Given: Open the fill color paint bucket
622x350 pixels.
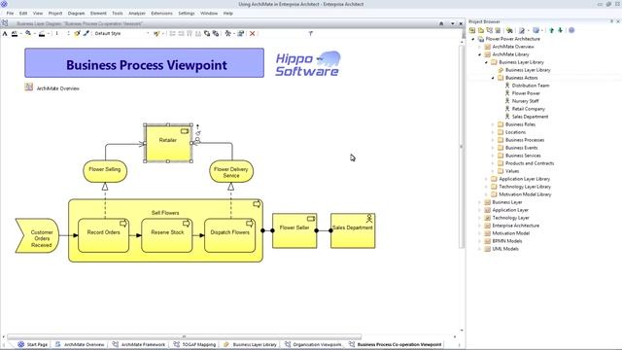Looking at the screenshot, I should tap(28, 33).
